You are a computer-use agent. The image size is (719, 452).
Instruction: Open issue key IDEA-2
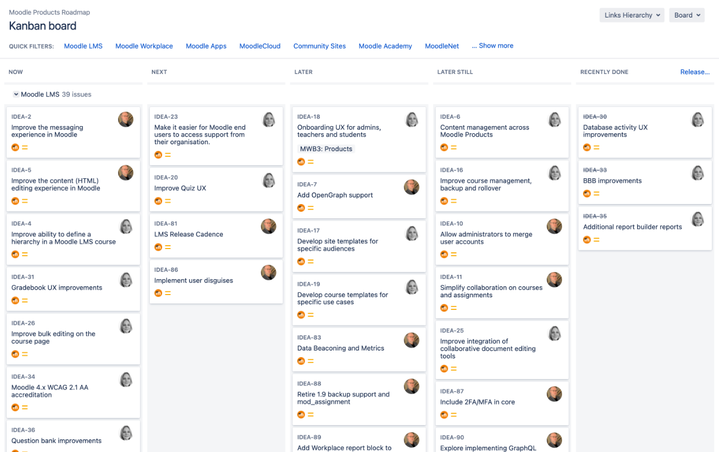(21, 117)
